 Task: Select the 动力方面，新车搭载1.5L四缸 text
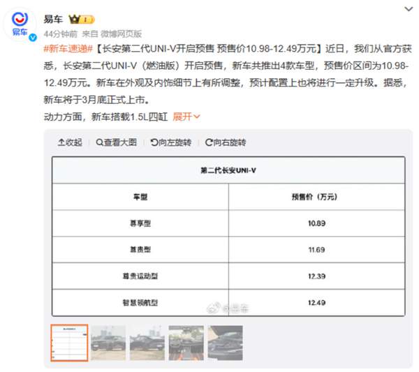(x=105, y=117)
